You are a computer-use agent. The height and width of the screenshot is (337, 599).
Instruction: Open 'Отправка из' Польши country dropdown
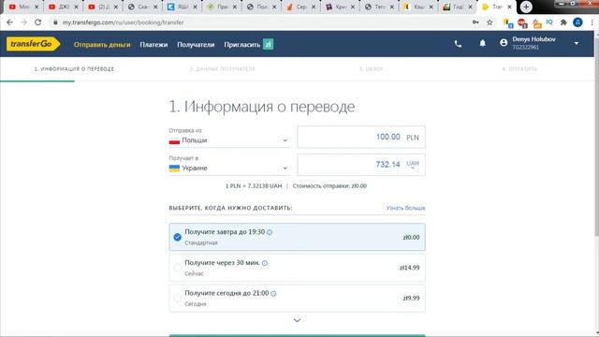click(x=229, y=140)
